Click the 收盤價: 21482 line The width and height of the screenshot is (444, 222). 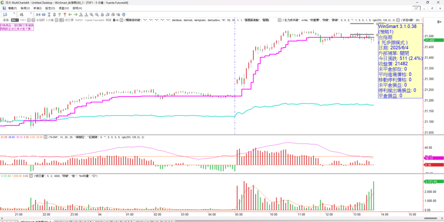pyautogui.click(x=393, y=64)
